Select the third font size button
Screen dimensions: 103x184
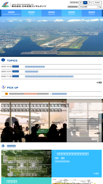pyautogui.click(x=90, y=2)
